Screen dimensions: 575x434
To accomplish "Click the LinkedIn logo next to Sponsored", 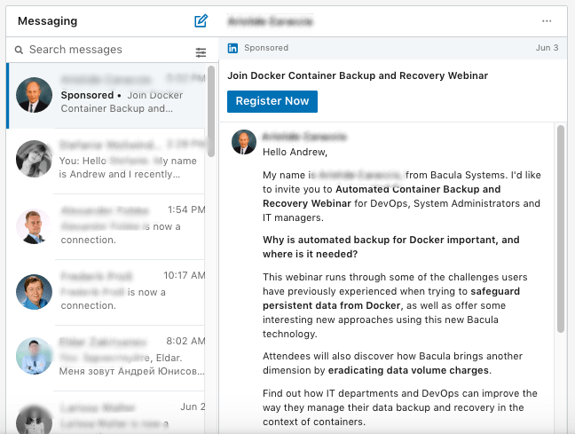I will (x=232, y=48).
